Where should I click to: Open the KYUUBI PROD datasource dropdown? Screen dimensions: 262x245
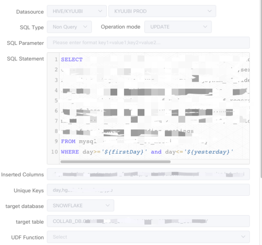162,11
